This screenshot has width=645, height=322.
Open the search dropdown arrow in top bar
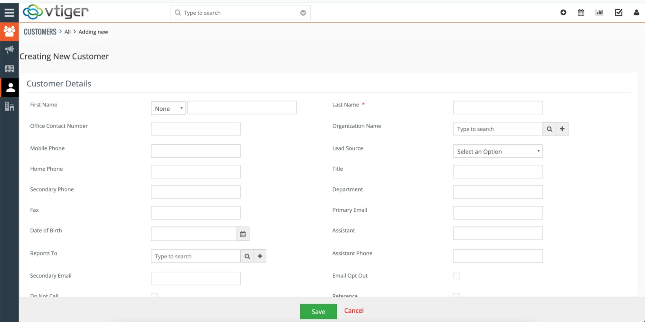coord(303,13)
